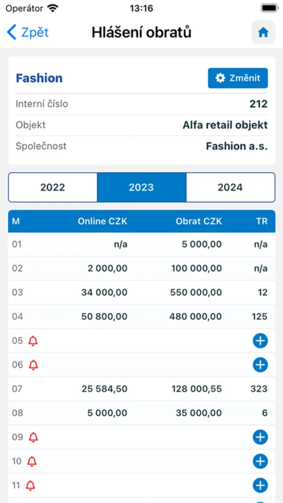Image resolution: width=283 pixels, height=503 pixels.
Task: Click the Fashion tenant title
Action: click(39, 78)
